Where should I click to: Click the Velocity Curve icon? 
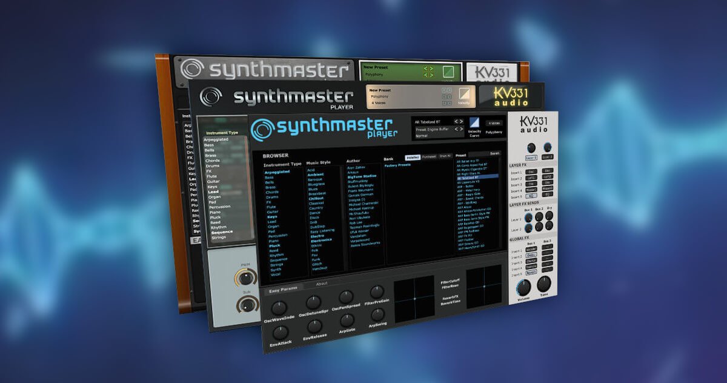pos(474,124)
